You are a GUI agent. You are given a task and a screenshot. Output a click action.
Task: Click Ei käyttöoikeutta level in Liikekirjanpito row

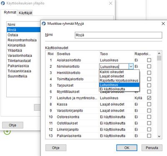tap(113, 130)
